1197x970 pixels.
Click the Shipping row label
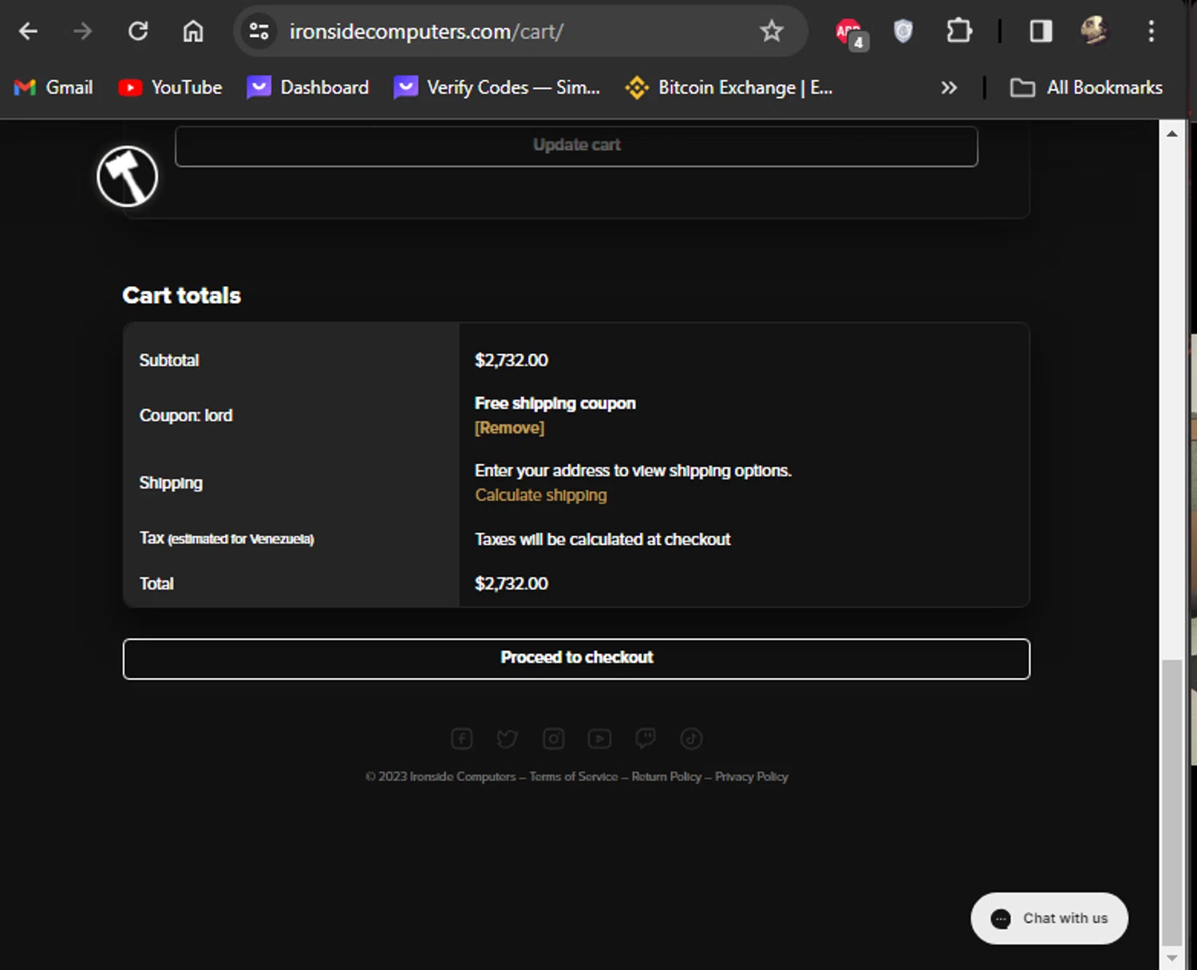[171, 483]
